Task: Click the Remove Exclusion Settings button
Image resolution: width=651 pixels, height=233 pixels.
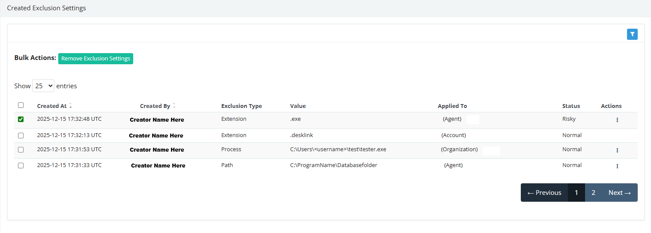Action: click(96, 59)
